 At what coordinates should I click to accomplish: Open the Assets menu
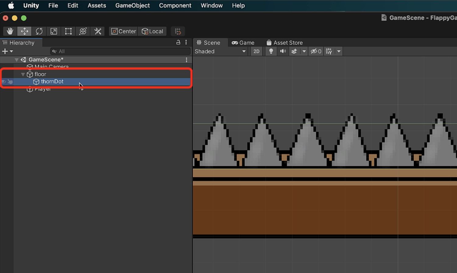pos(97,5)
